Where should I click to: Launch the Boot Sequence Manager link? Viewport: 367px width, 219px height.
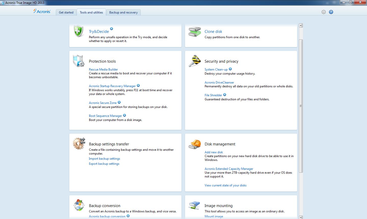click(x=105, y=116)
